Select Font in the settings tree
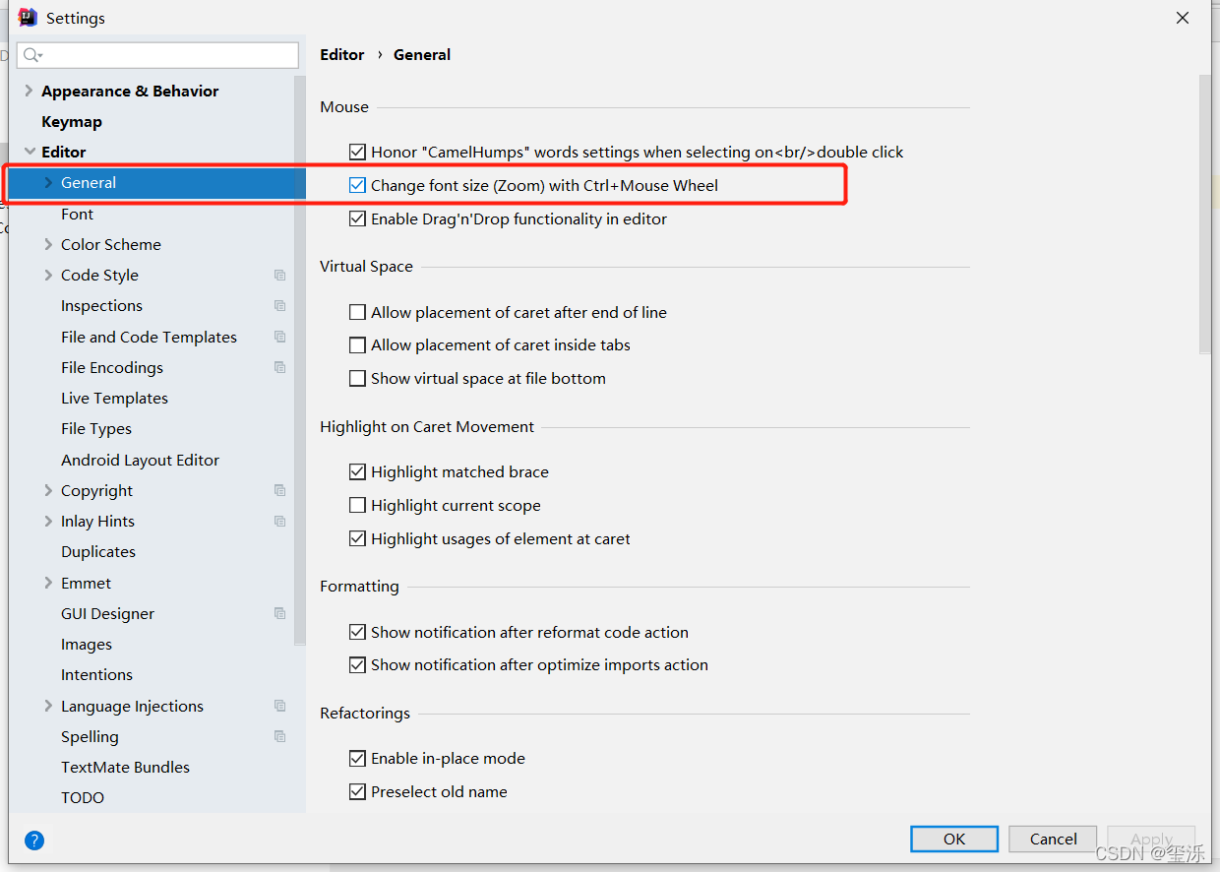This screenshot has height=872, width=1220. point(77,214)
